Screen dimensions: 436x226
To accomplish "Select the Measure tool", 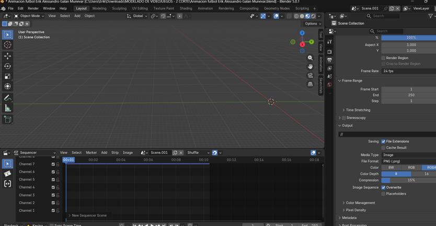I will [x=7, y=108].
